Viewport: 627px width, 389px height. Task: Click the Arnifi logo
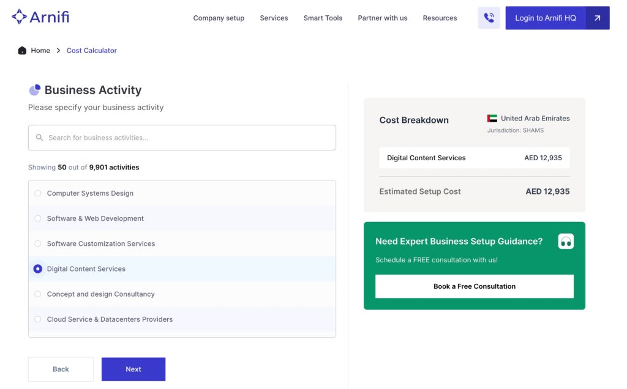pos(40,17)
